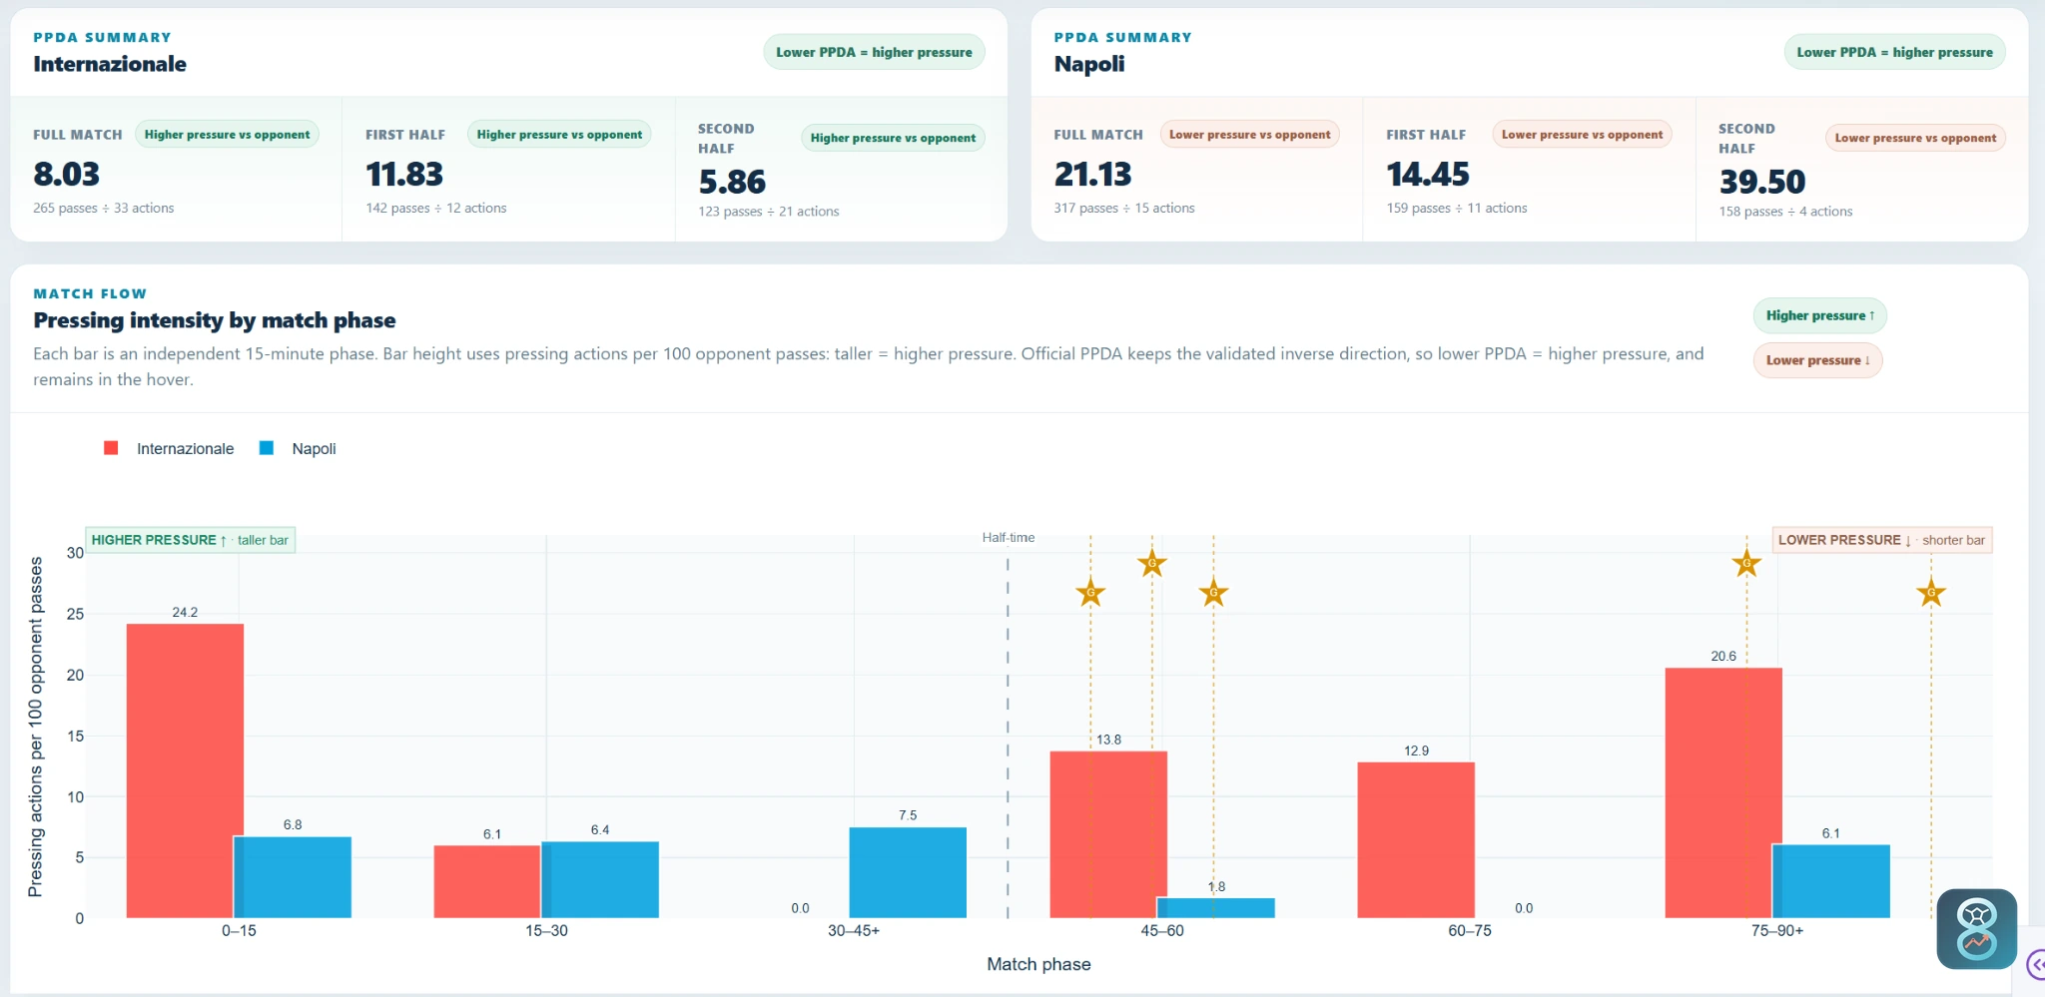This screenshot has height=997, width=2045.
Task: Click the purple collapse arrows icon at screen edge
Action: (x=2036, y=965)
